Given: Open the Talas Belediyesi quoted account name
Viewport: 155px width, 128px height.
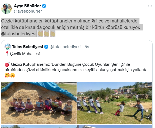Looking at the screenshot, I should tap(28, 47).
